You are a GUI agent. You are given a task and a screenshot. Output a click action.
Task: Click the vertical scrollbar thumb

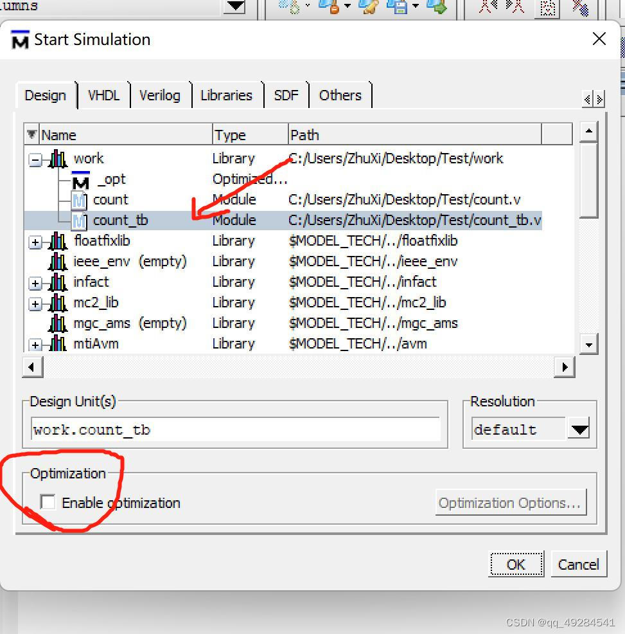(588, 181)
